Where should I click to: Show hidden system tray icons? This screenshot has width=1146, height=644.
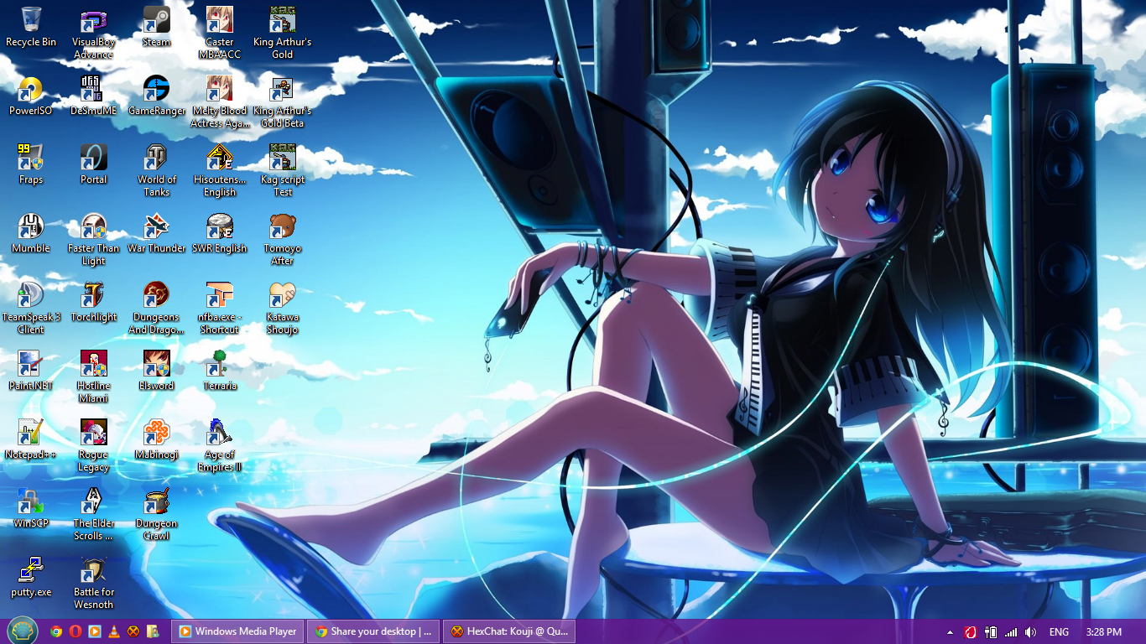pyautogui.click(x=950, y=632)
